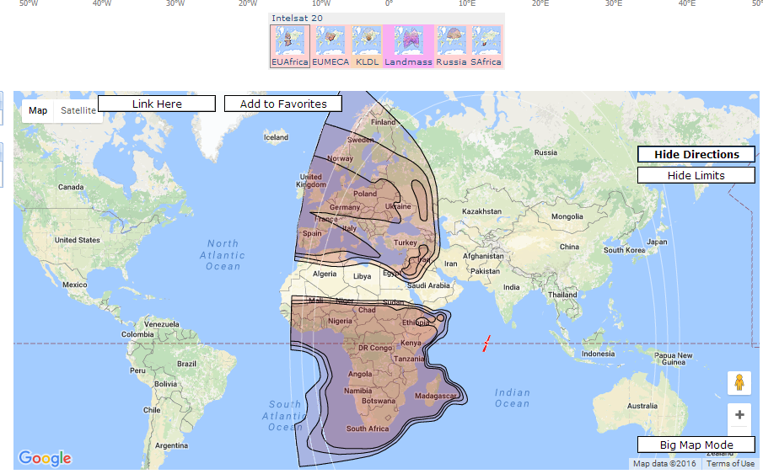Toggle Hide Directions button
Viewport: 763px width, 474px height.
696,154
